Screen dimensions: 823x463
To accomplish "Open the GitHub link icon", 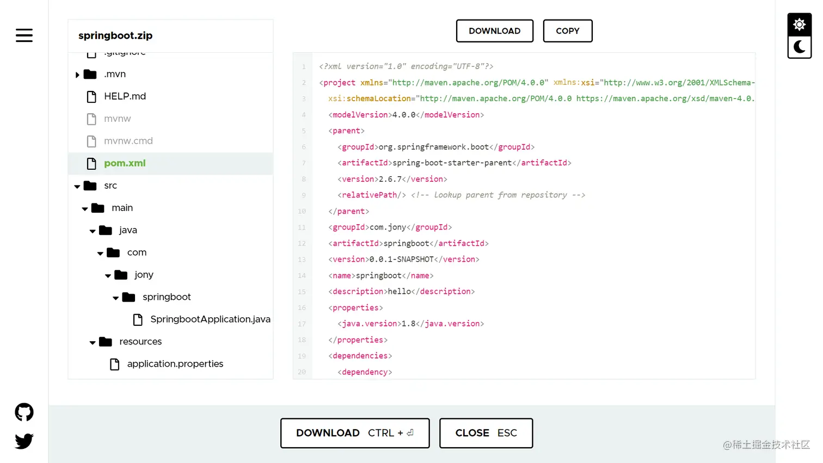I will (x=24, y=412).
